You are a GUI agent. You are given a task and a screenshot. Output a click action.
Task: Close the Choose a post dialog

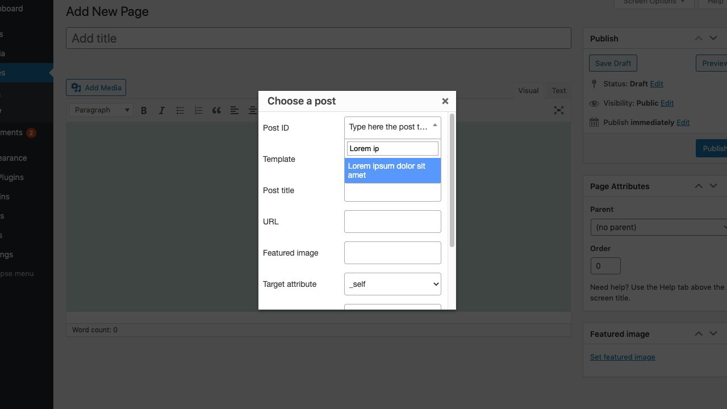(445, 101)
